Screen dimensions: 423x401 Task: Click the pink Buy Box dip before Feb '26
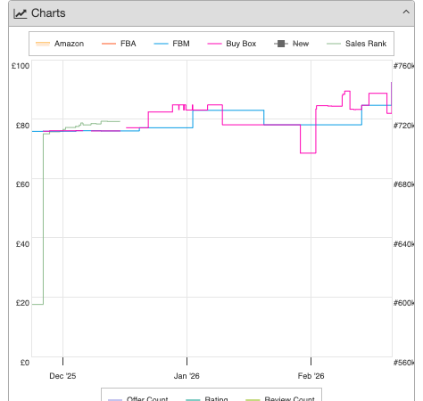pyautogui.click(x=308, y=153)
